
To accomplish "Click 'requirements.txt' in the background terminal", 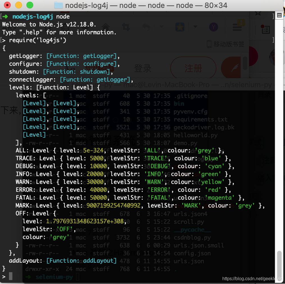I will coord(200,120).
